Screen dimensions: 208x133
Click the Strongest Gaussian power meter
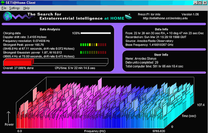[x=93, y=52]
